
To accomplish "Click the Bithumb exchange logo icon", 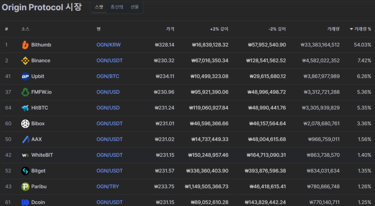I will (25, 45).
